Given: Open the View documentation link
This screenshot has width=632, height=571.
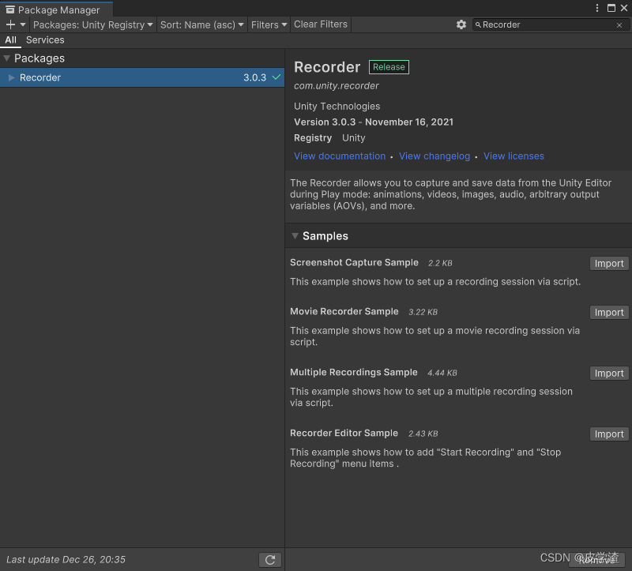Looking at the screenshot, I should pos(340,156).
